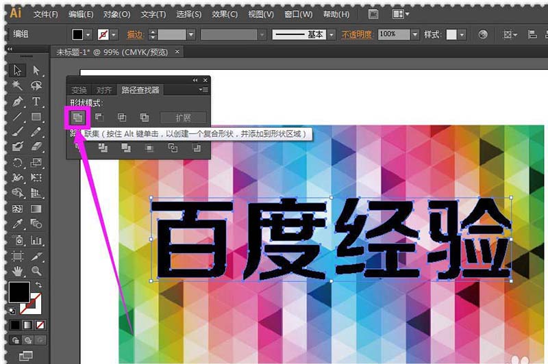This screenshot has width=548, height=364.
Task: Click the Intersect shape mode icon
Action: 122,118
